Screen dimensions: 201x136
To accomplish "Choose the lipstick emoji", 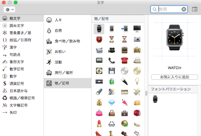I will coord(99,123).
